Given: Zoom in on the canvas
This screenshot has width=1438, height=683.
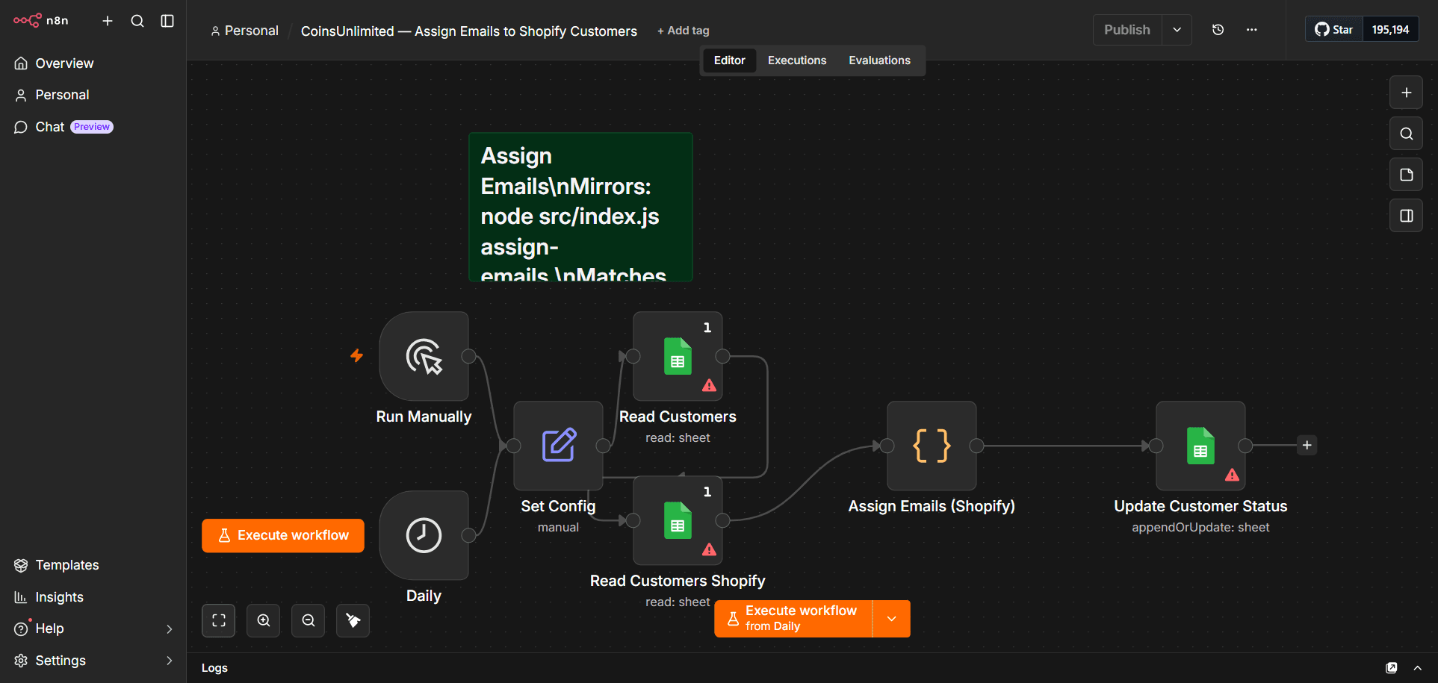Looking at the screenshot, I should click(263, 620).
